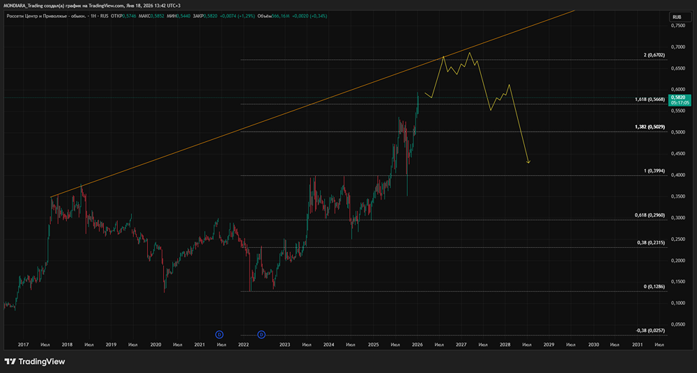Image resolution: width=697 pixels, height=373 pixels.
Task: Click the TradingView.com text in the header
Action: tap(109, 5)
